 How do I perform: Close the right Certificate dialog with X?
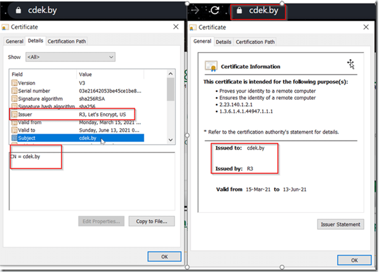tap(366, 27)
